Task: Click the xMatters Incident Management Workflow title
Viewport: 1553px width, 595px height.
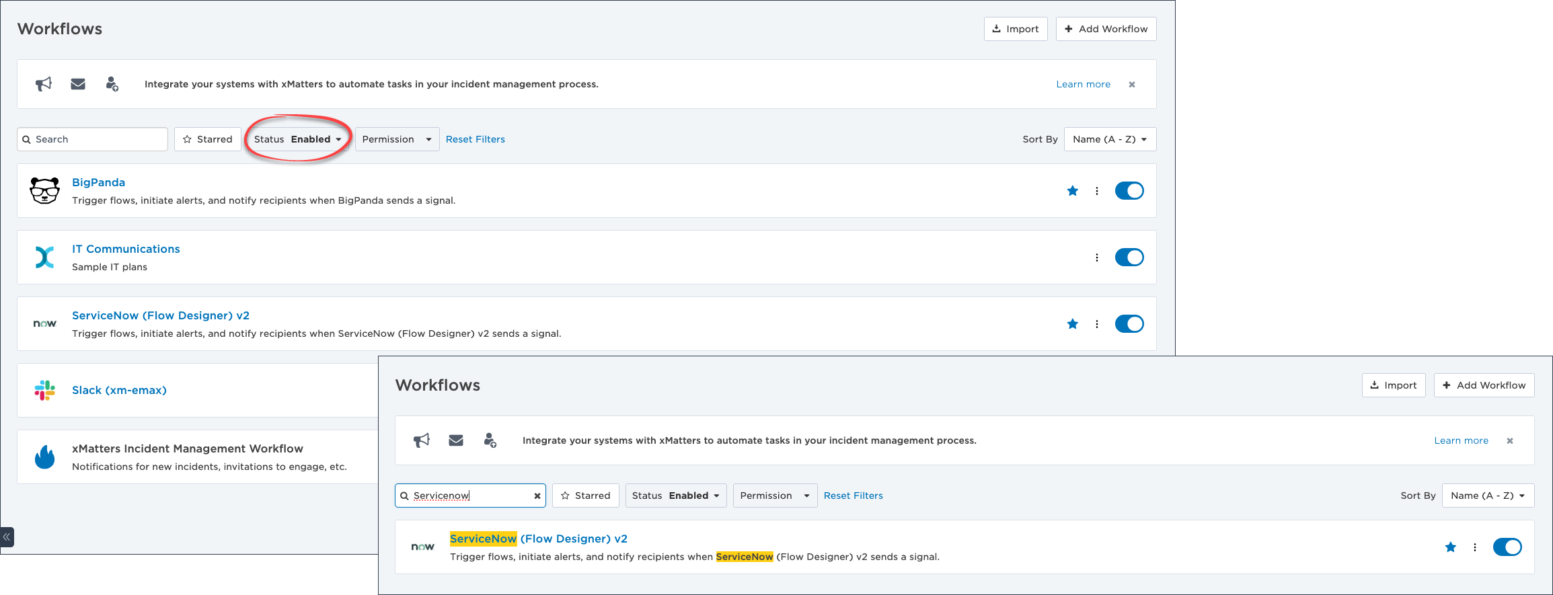Action: 188,448
